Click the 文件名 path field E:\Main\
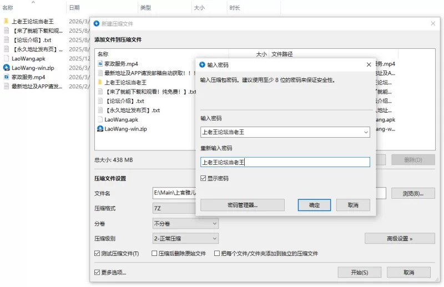The width and height of the screenshot is (444, 287). tap(174, 193)
